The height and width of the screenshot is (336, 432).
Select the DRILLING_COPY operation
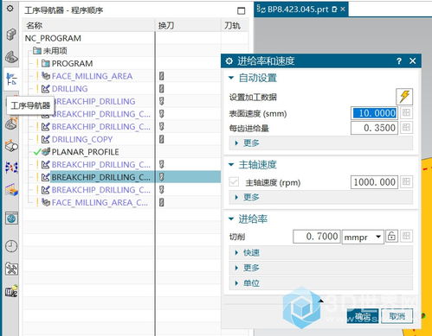(82, 139)
